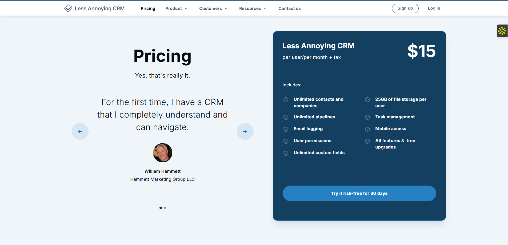Click check icon beside Email logging
The width and height of the screenshot is (508, 245).
tap(286, 129)
